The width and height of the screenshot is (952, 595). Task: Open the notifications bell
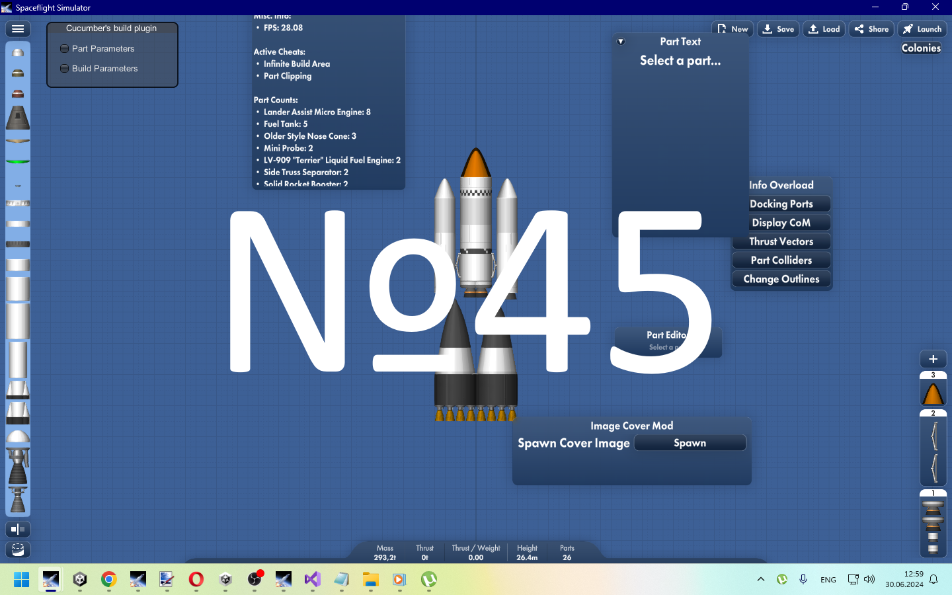coord(933,579)
